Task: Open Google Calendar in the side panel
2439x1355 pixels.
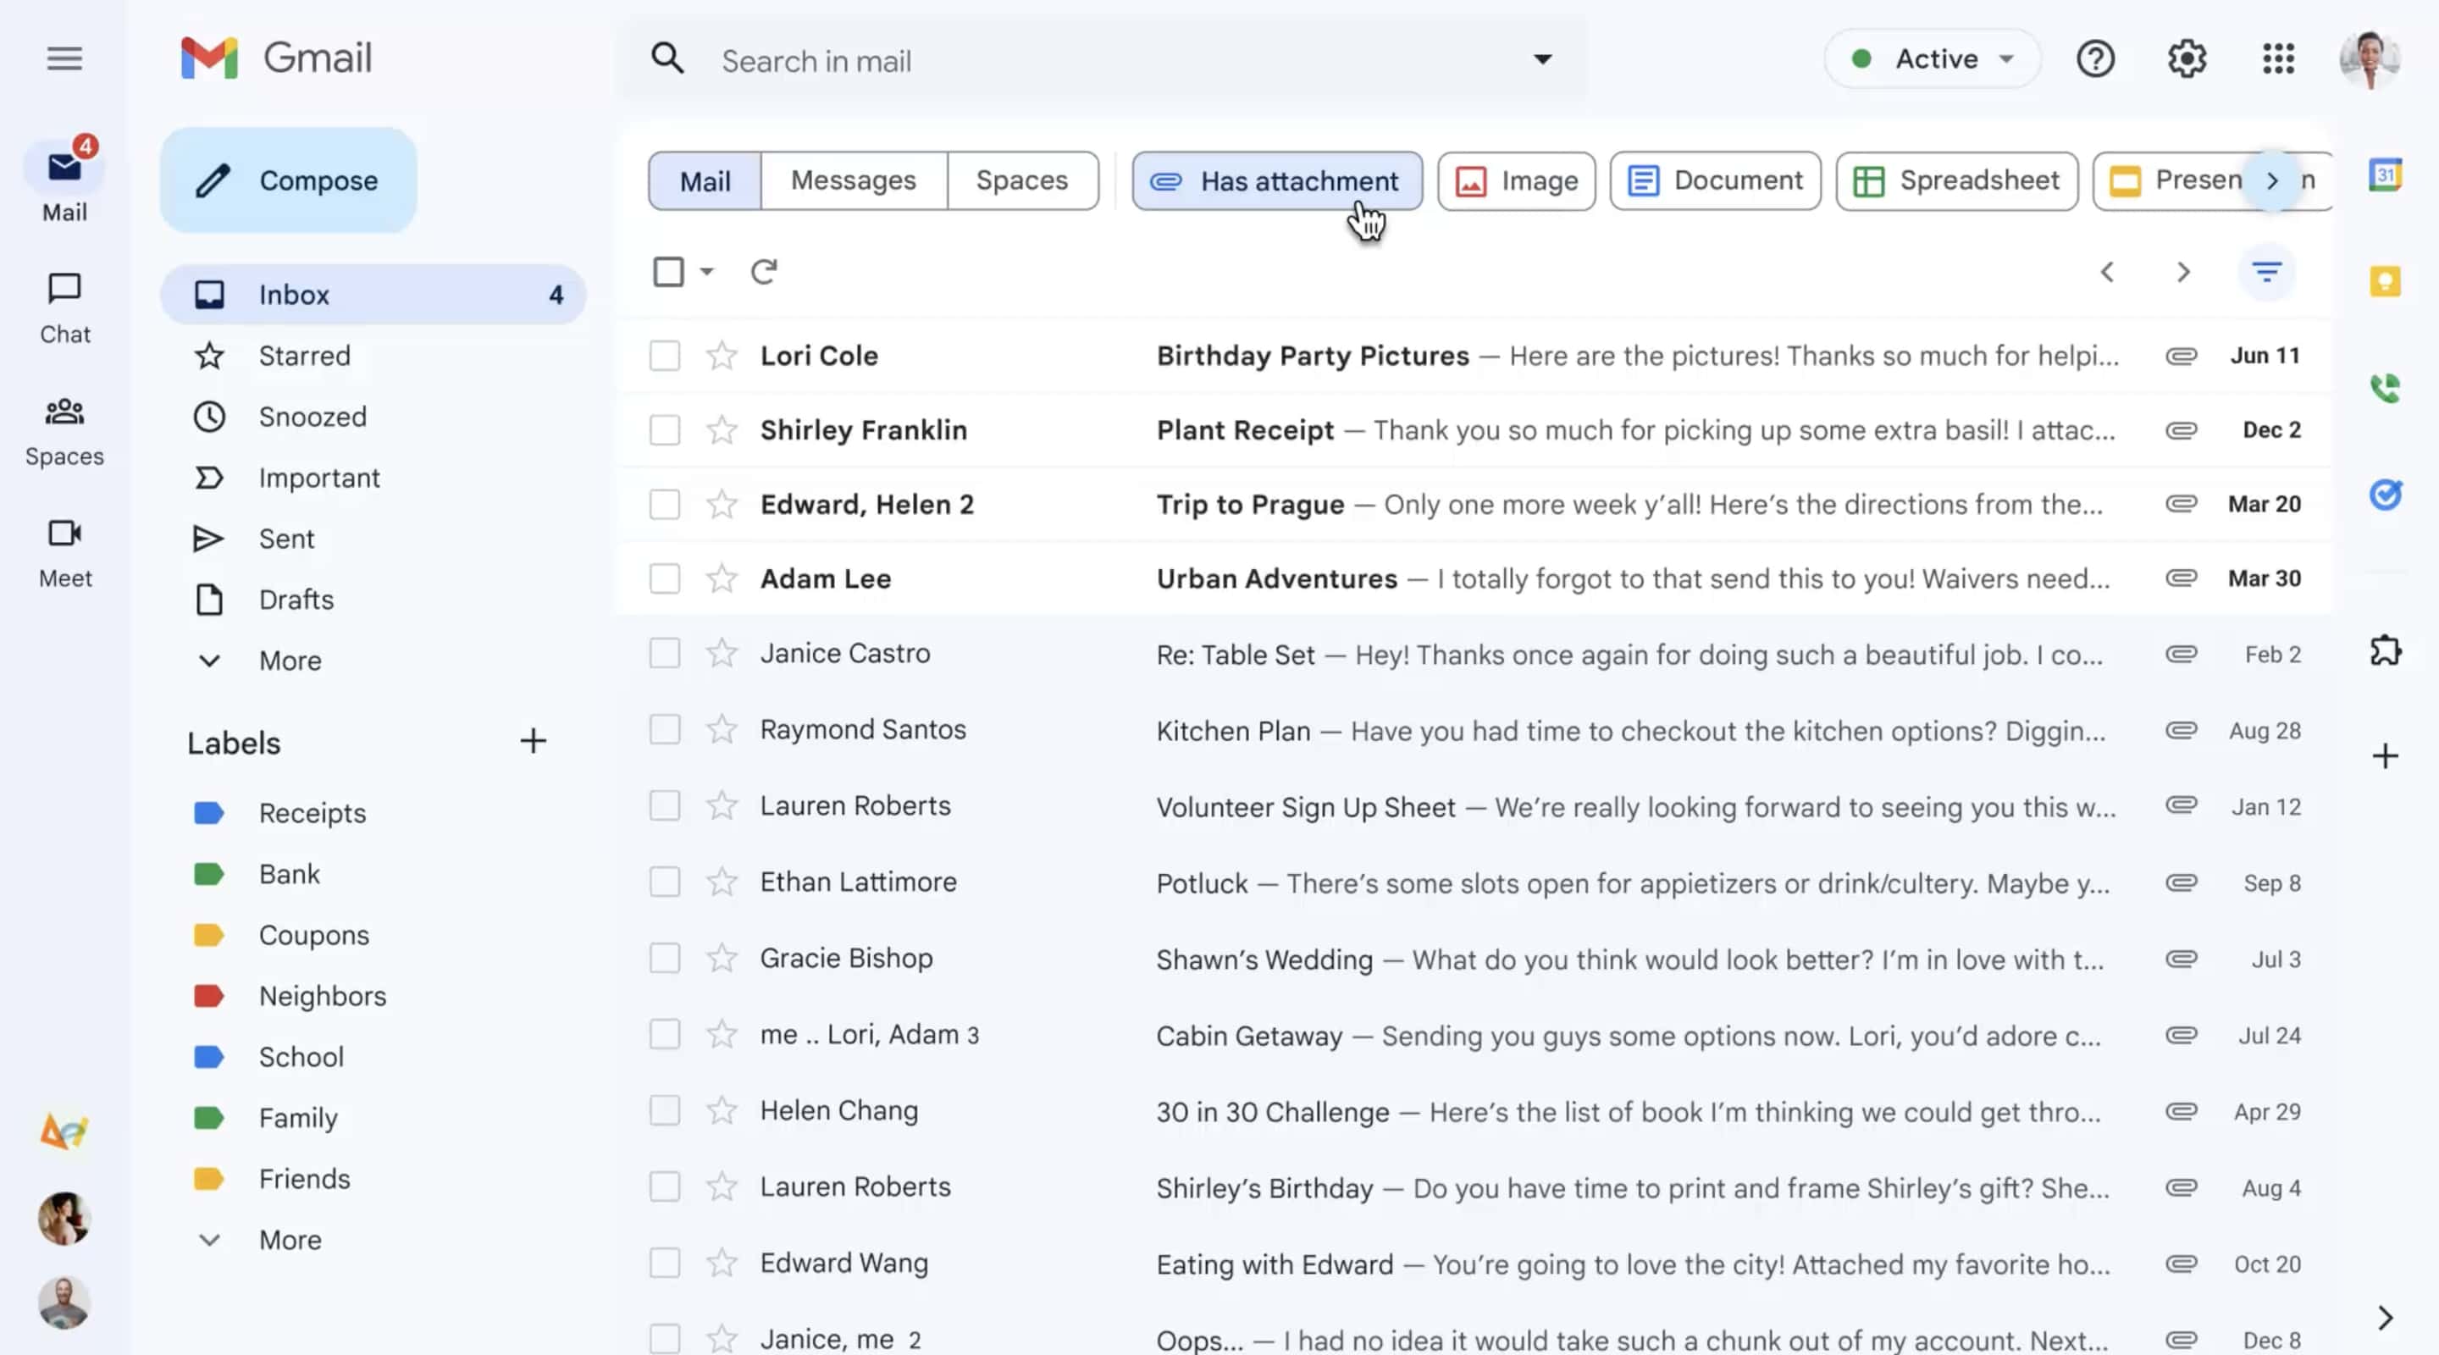Action: (x=2387, y=174)
